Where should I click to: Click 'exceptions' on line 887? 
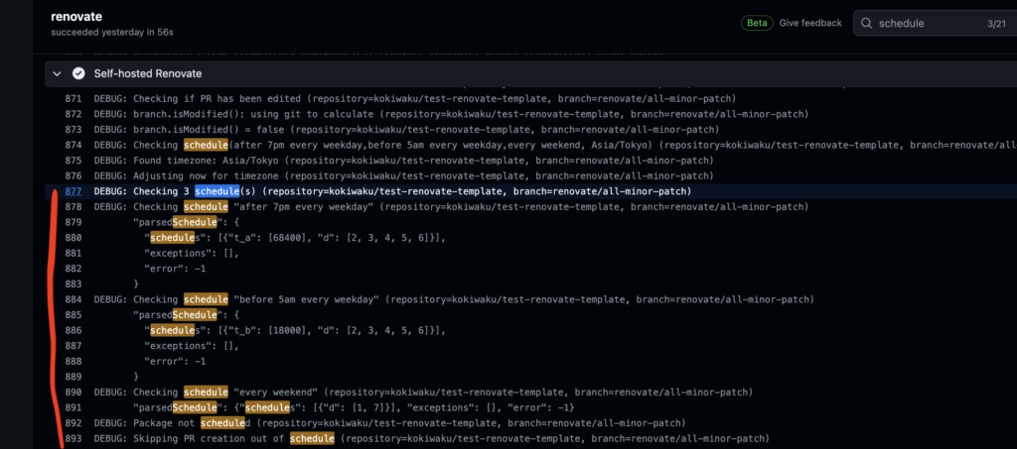tap(192, 346)
